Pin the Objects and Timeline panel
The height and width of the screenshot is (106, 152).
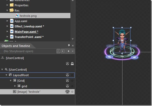69,45
